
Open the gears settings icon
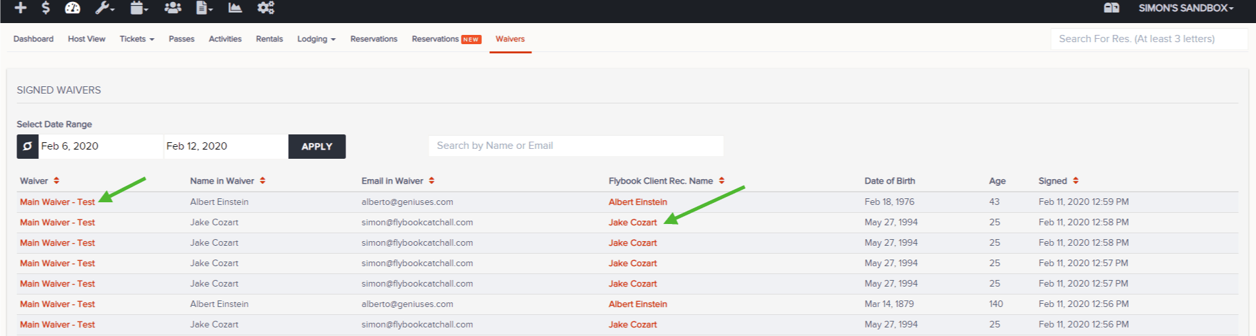point(266,8)
